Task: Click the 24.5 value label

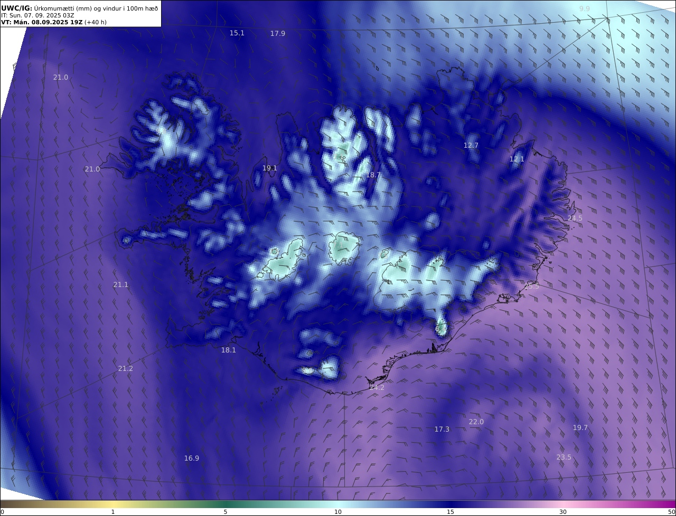Action: [575, 218]
